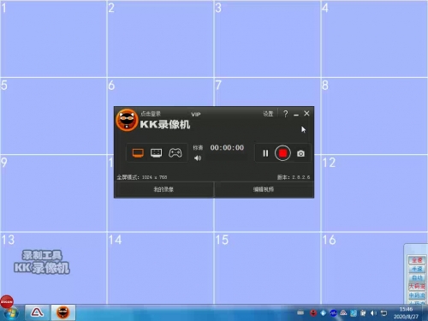Click the red triangle tray icon
The height and width of the screenshot is (321, 428).
click(343, 313)
